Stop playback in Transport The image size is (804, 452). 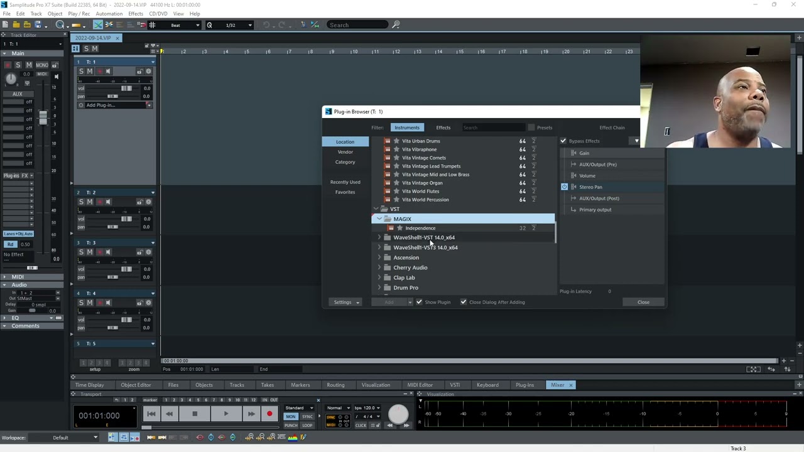[195, 414]
